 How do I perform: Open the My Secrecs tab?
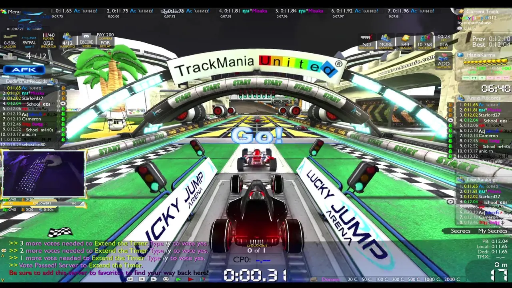(492, 231)
